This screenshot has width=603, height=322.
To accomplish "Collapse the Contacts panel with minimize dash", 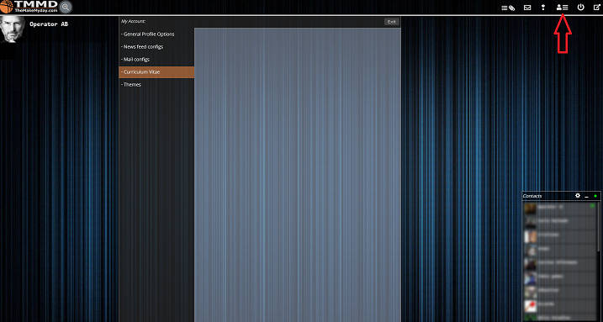I will 586,197.
